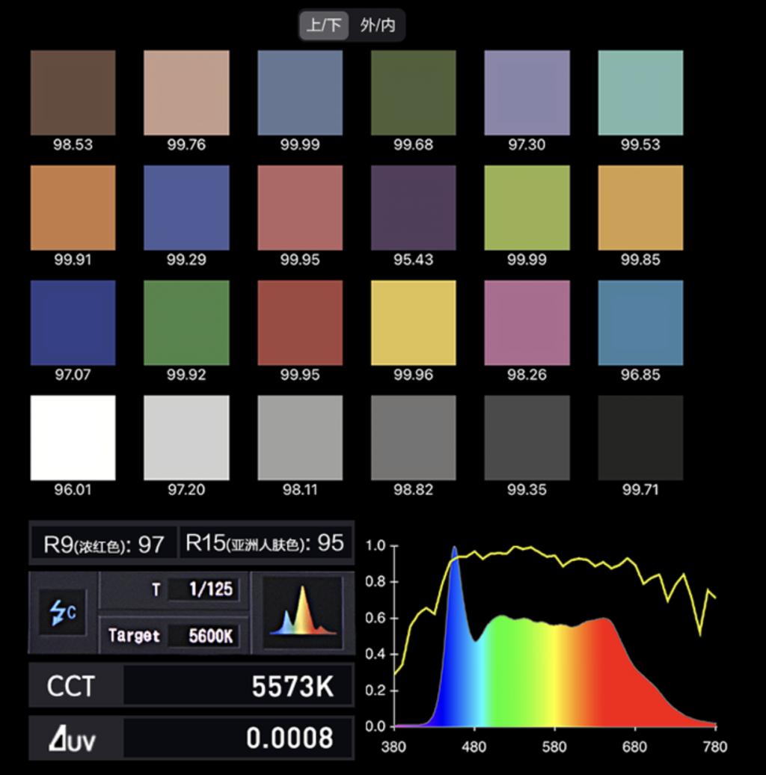The height and width of the screenshot is (775, 766).
Task: Choose the yellow swatch scored 99.96
Action: [413, 322]
